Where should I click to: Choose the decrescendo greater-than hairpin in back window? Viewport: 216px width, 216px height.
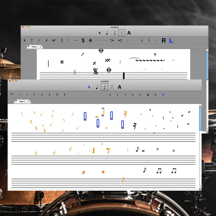click(x=112, y=40)
